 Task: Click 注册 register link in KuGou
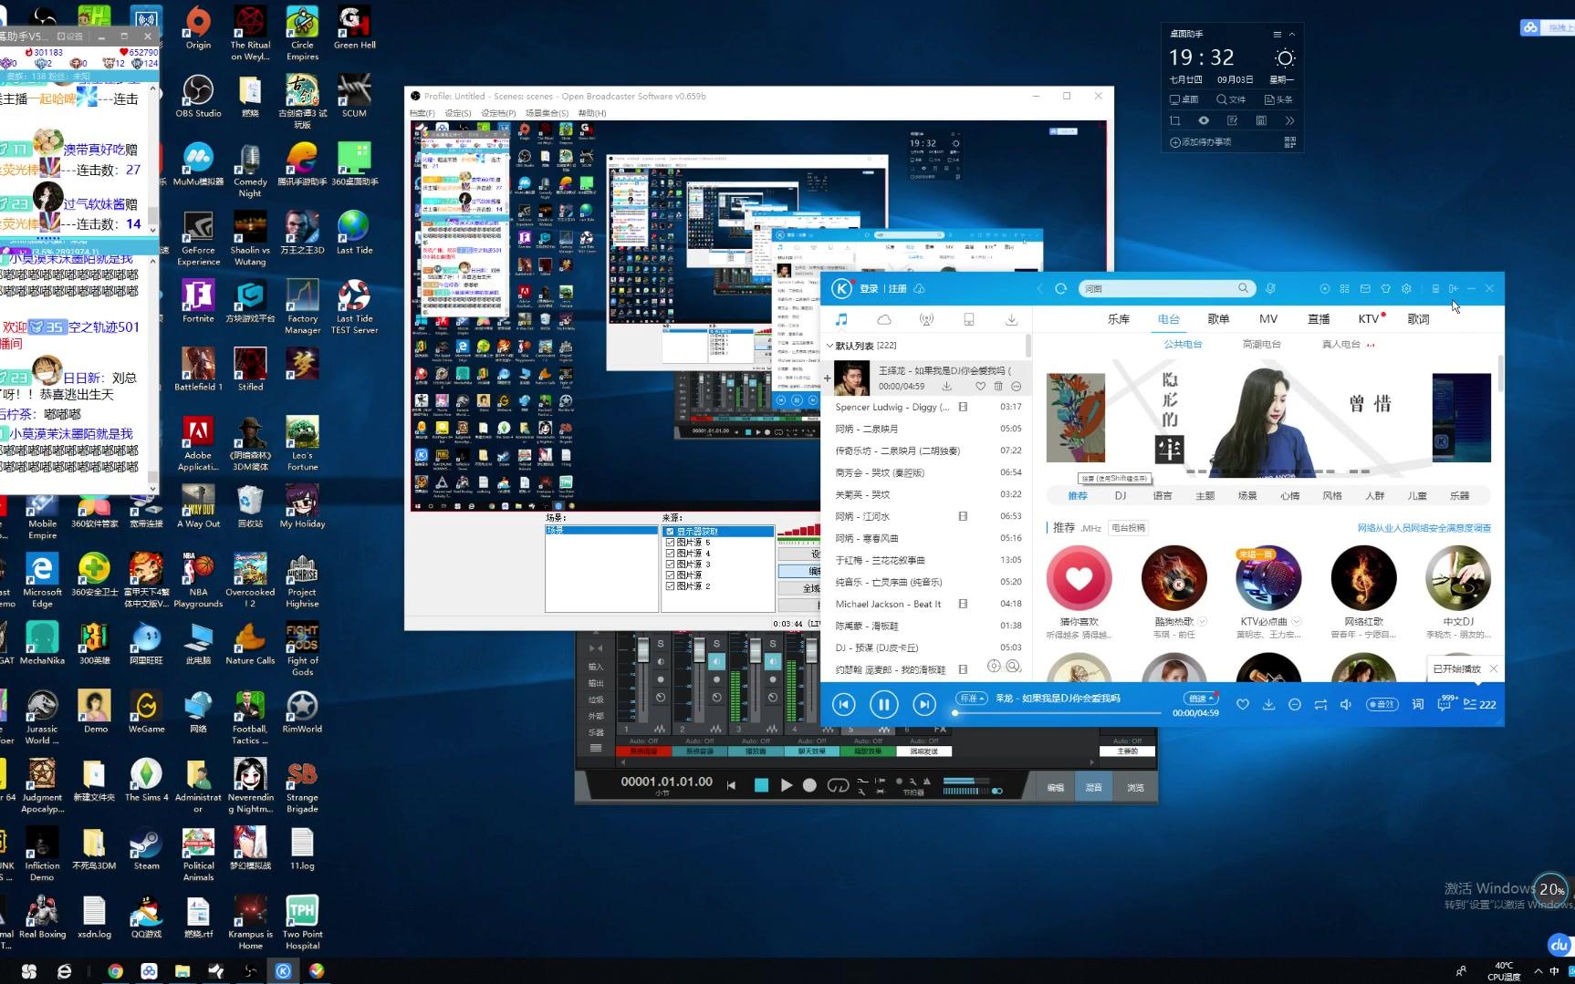point(898,289)
